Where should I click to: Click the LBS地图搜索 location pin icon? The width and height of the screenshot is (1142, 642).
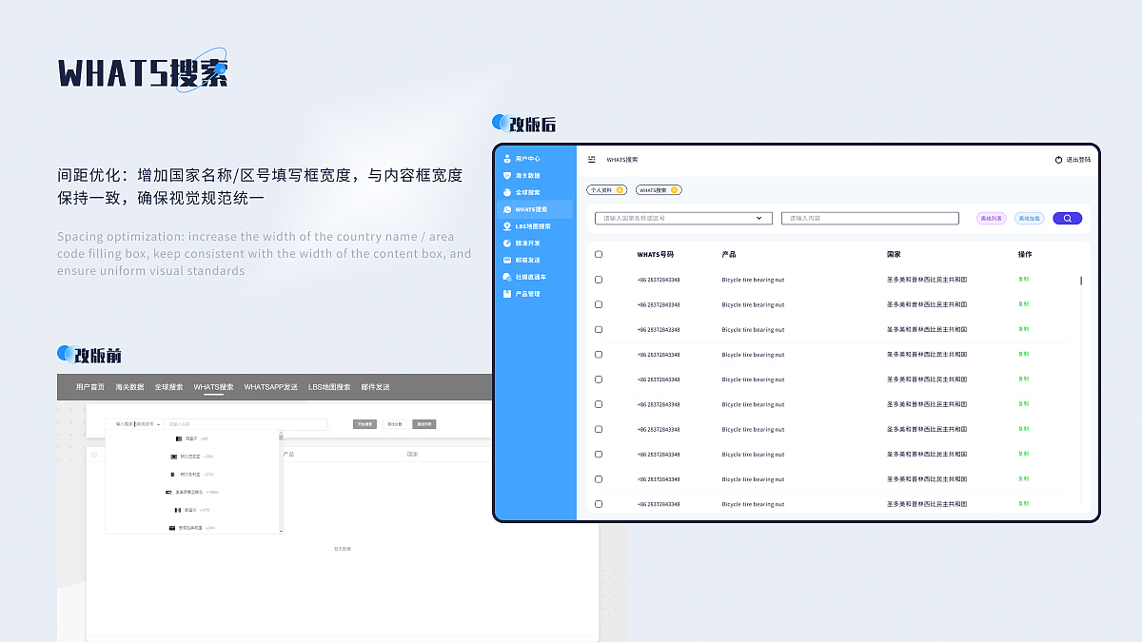(x=507, y=226)
